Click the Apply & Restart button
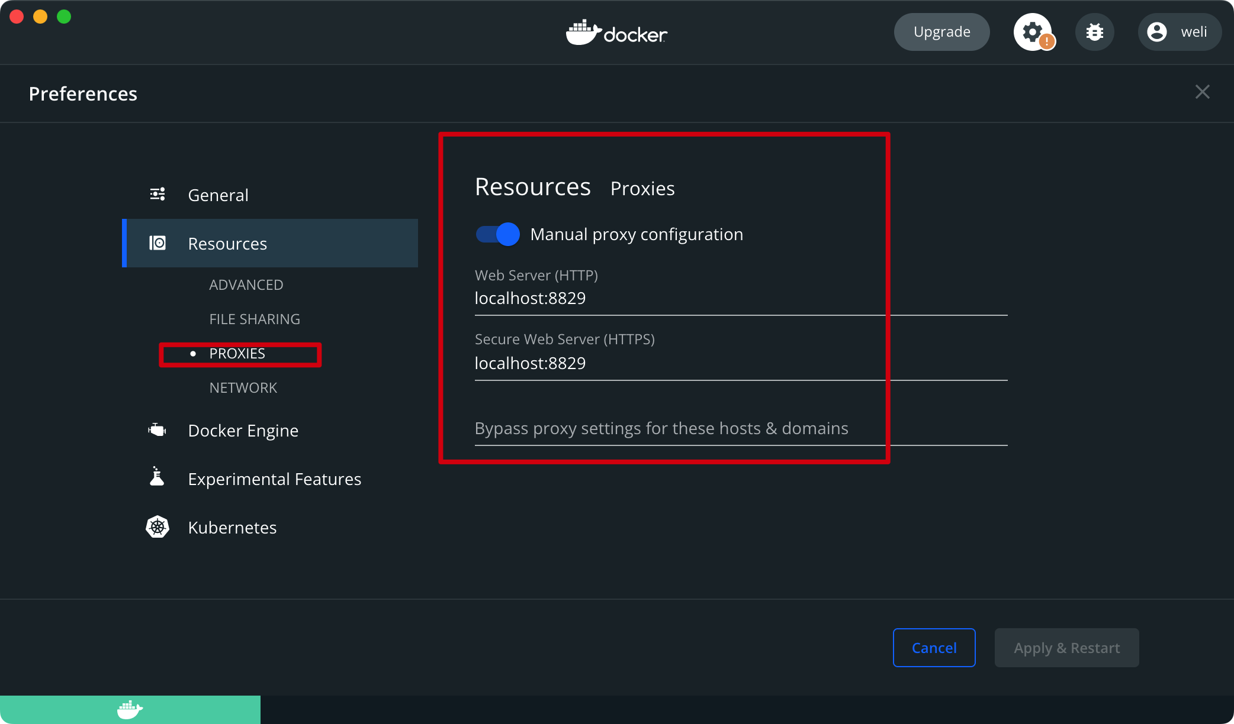Screen dimensions: 1234x724 (x=1066, y=648)
